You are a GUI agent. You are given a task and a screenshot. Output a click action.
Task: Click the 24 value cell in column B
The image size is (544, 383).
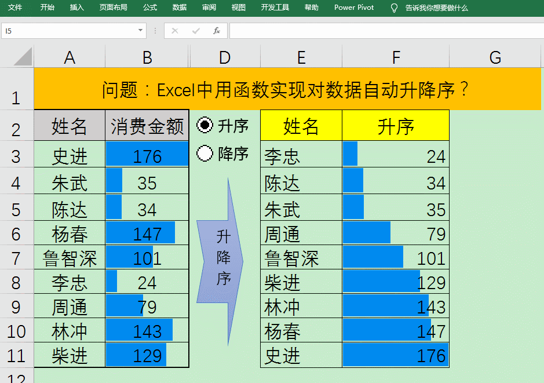[x=147, y=282]
